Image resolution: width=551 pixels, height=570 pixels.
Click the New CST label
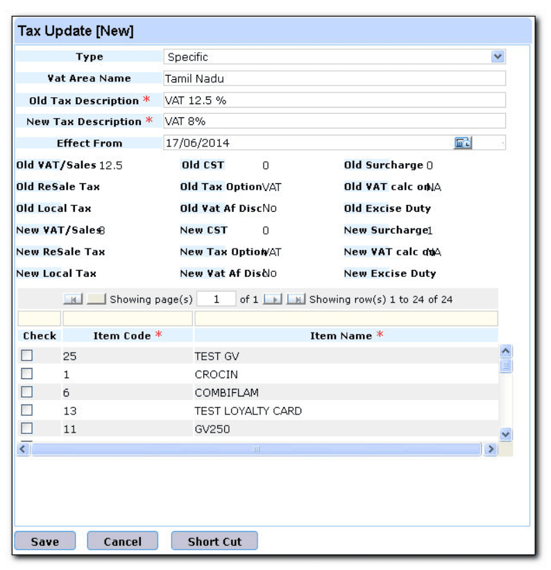tap(203, 230)
